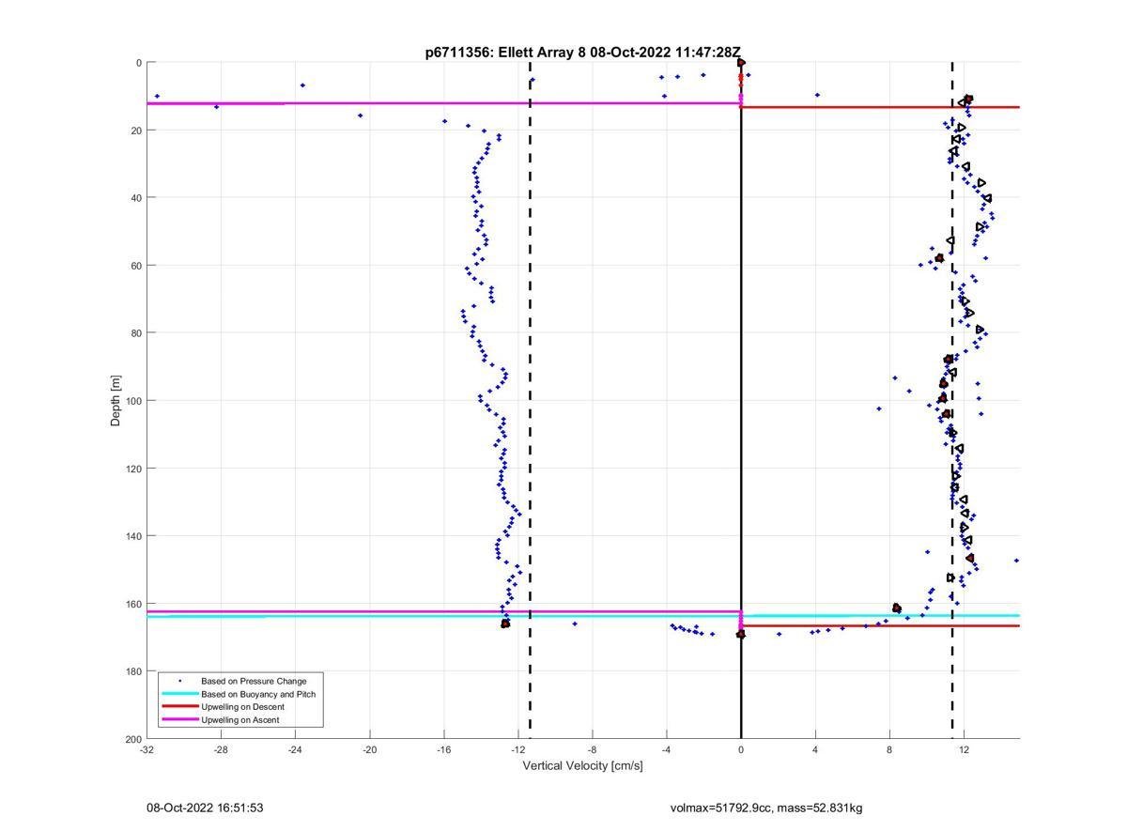Image resolution: width=1127 pixels, height=831 pixels.
Task: Click the red marker near 58 m depth on the descent profile
Action: click(939, 258)
